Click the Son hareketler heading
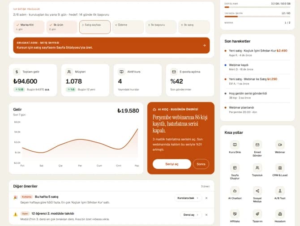 (237, 41)
